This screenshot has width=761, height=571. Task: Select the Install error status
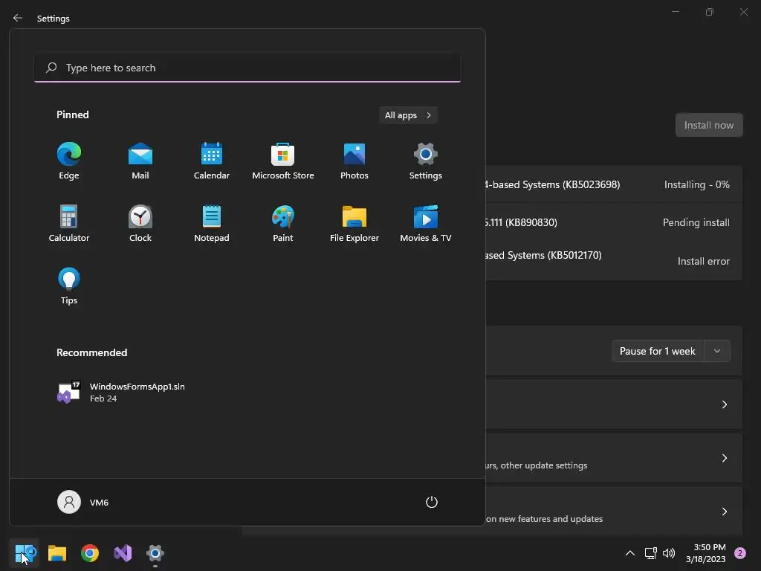704,261
